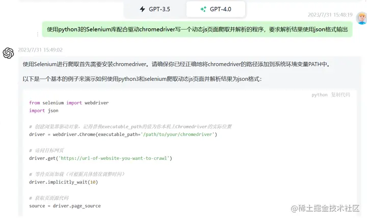The image size is (367, 220).
Task: Click the driver.get URL code line
Action: tap(100, 158)
